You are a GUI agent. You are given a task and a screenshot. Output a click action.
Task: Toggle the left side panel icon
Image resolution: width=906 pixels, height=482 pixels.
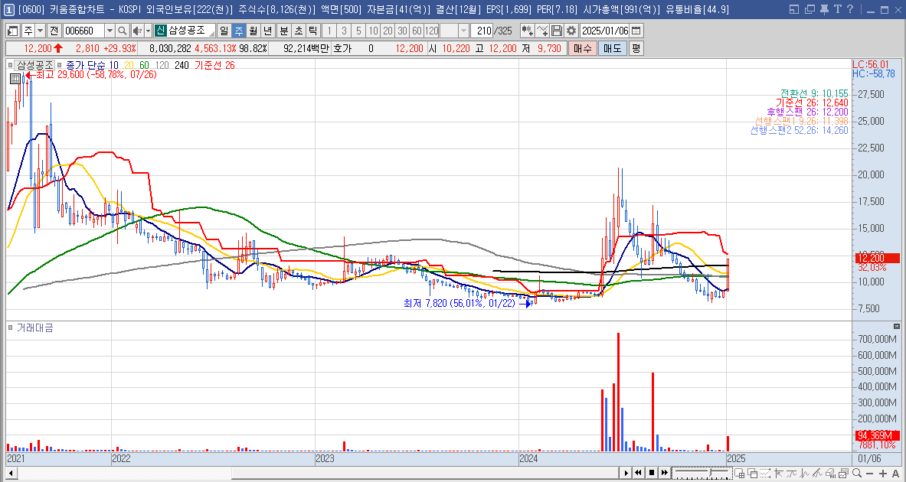click(x=13, y=31)
